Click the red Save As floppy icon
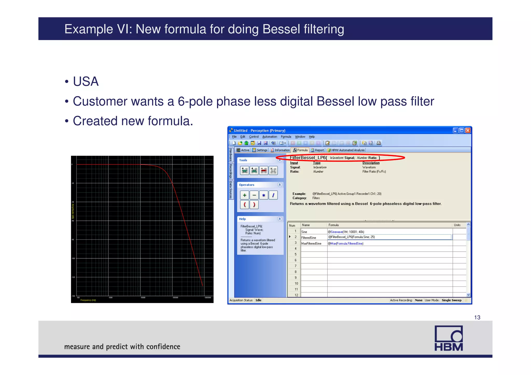531x375 pixels. click(x=265, y=143)
